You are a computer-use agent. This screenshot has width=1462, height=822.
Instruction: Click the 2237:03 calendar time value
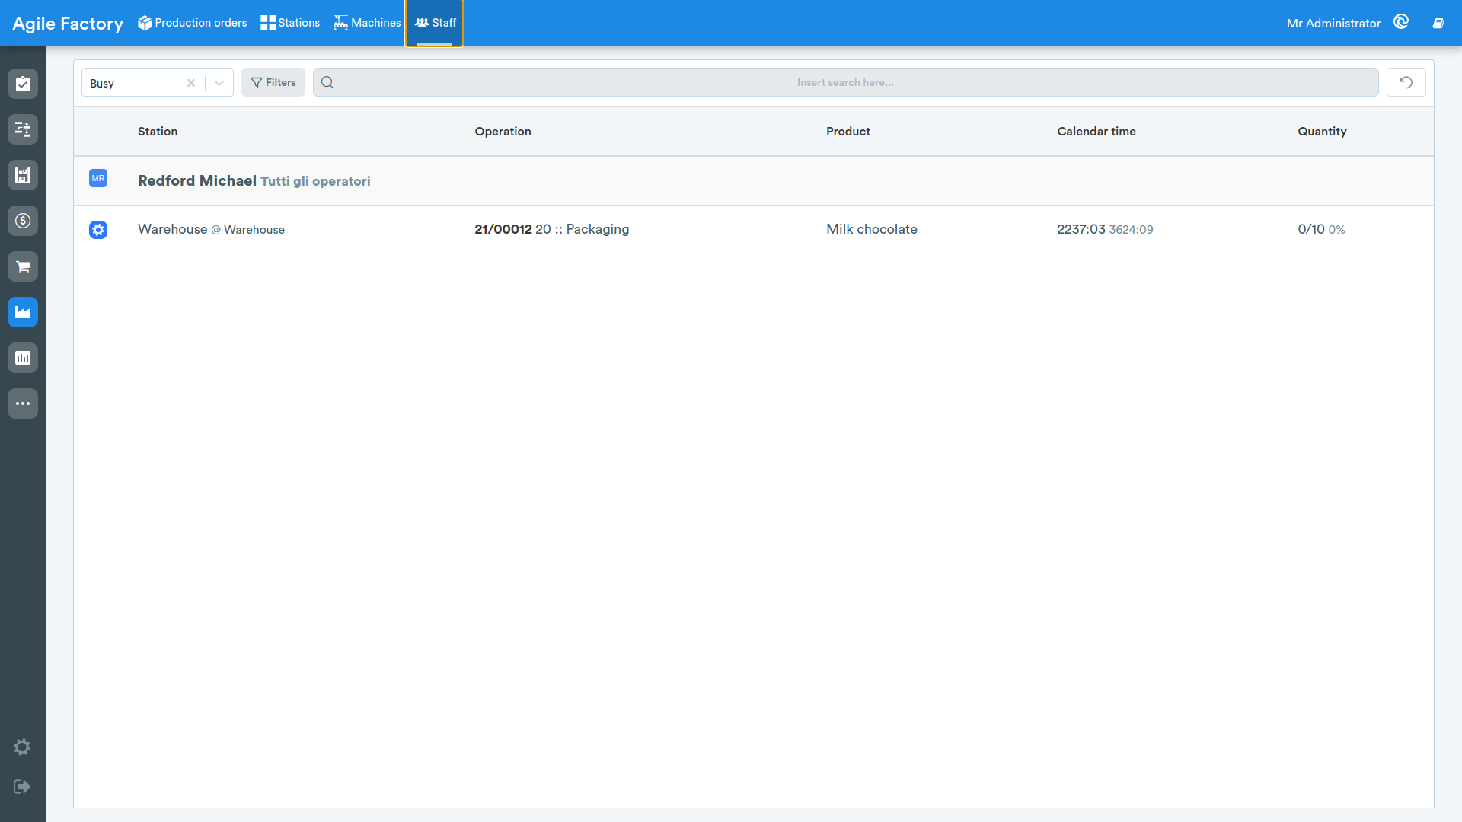click(x=1081, y=229)
